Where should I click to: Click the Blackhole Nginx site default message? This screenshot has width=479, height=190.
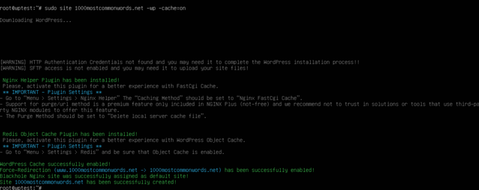coord(94,176)
